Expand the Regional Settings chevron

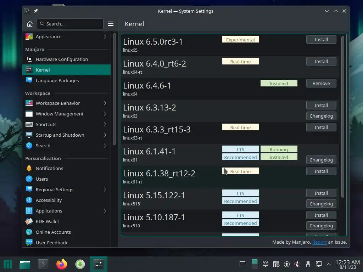point(105,190)
